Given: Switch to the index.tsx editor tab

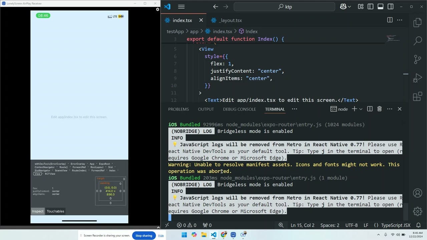Looking at the screenshot, I should pyautogui.click(x=182, y=20).
